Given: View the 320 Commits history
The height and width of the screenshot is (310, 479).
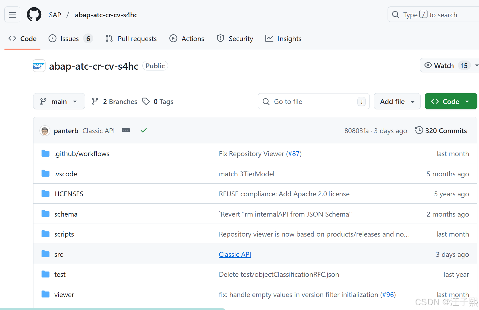Looking at the screenshot, I should click(x=441, y=131).
